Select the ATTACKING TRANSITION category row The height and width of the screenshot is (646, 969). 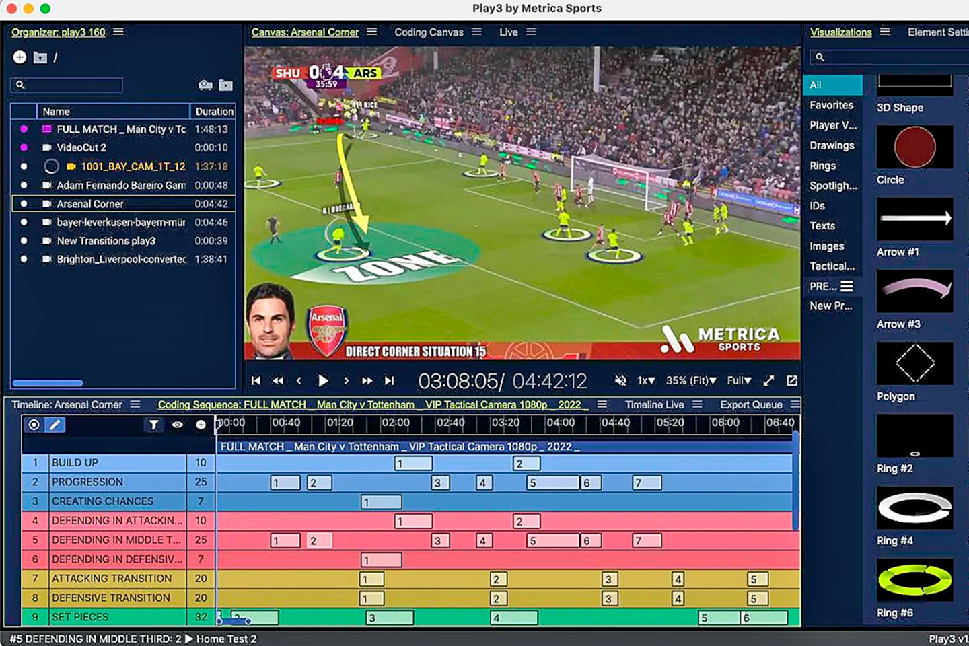click(118, 579)
